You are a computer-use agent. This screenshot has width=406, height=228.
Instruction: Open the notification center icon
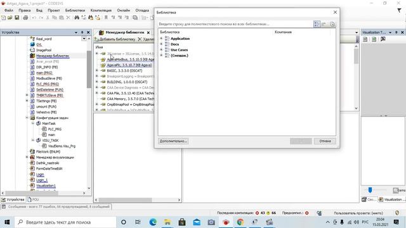click(396, 222)
